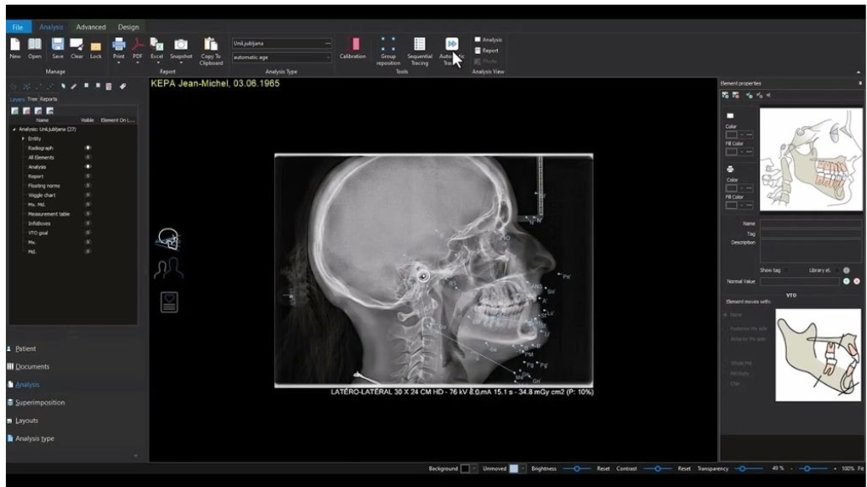Lock the analysis with Lock icon
Viewport: 867px width, 487px height.
96,45
